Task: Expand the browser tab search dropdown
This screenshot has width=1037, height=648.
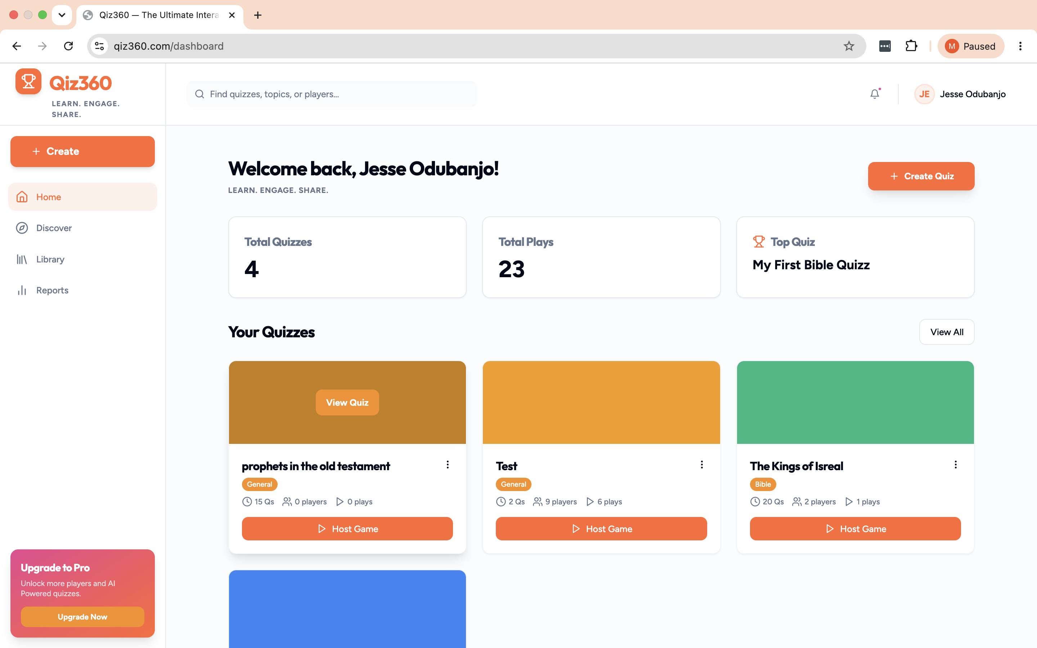Action: point(62,15)
